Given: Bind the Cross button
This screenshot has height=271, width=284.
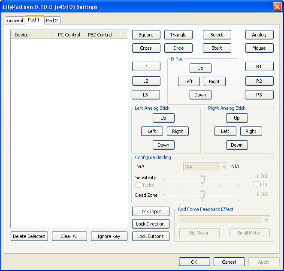Looking at the screenshot, I should (146, 48).
